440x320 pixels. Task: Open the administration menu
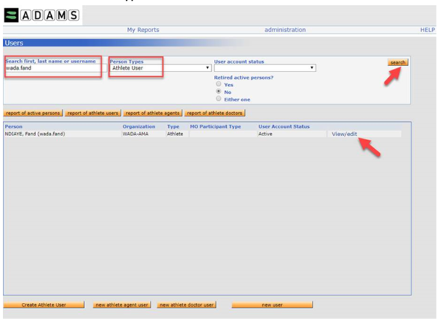(285, 30)
